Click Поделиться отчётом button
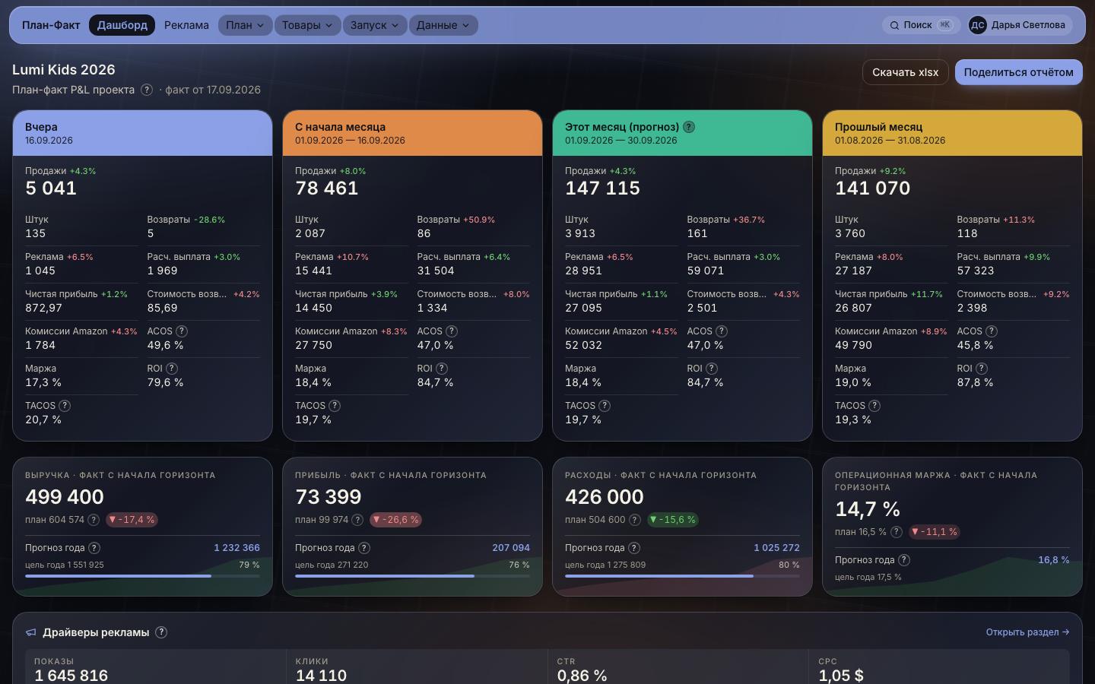The width and height of the screenshot is (1095, 684). [1019, 72]
